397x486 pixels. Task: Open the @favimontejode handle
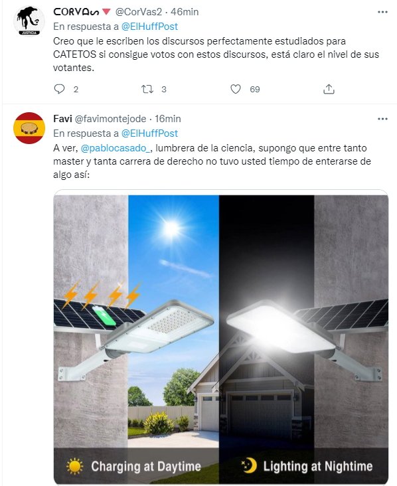click(110, 119)
